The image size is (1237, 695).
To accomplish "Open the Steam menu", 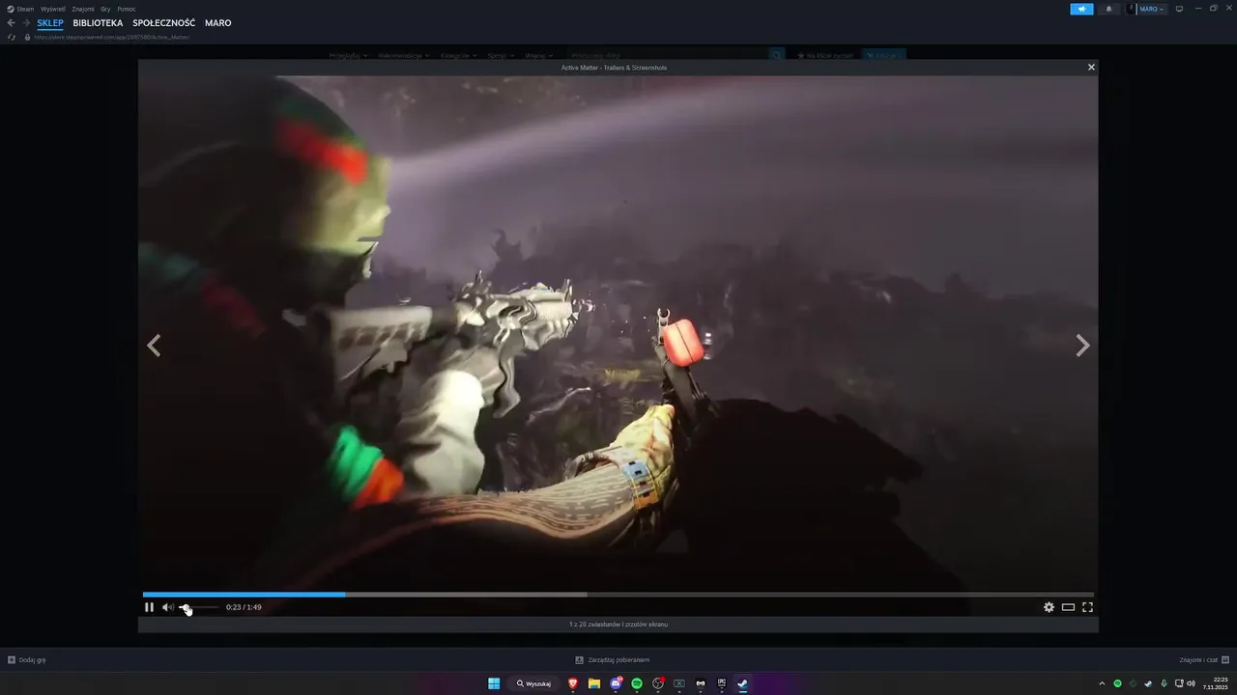I will [20, 9].
